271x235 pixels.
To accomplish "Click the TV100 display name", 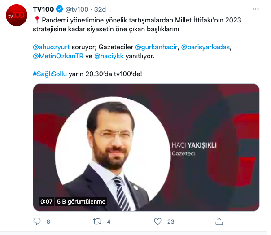I will 44,9.
